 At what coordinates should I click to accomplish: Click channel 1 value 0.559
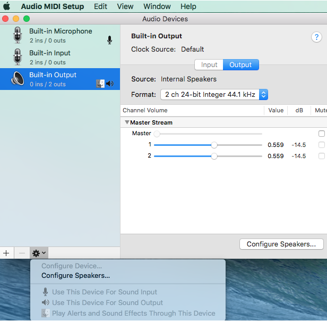coord(276,145)
